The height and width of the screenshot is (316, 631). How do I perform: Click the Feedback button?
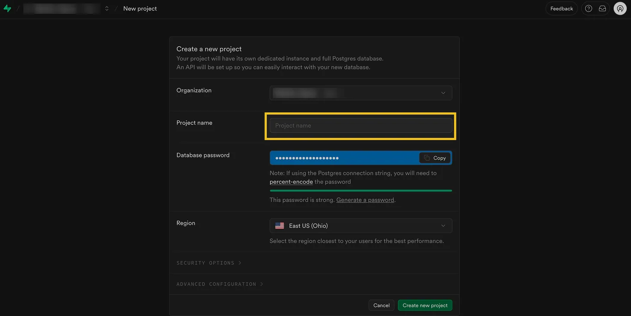[x=561, y=9]
